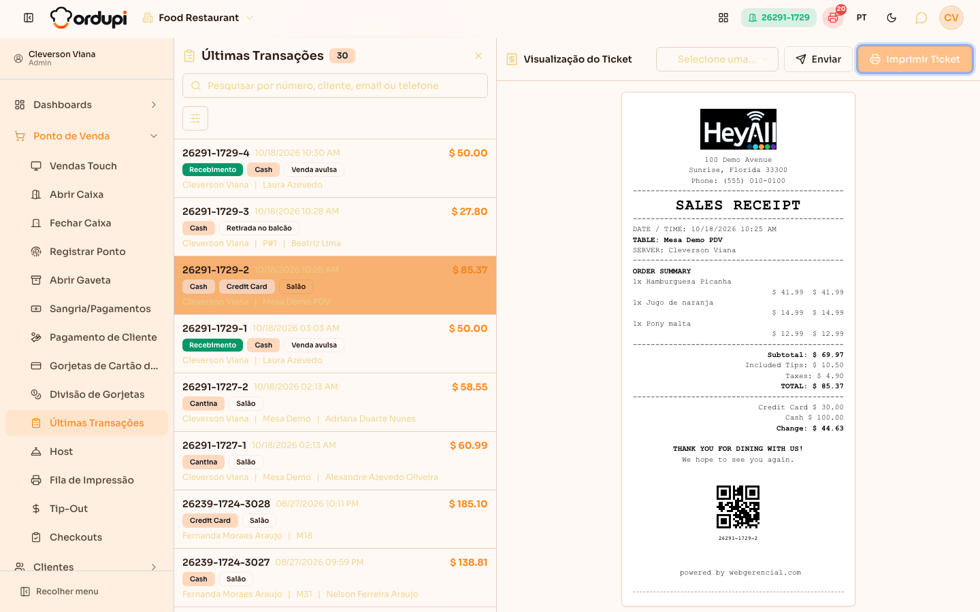Click Imprimir Ticket button

915,59
